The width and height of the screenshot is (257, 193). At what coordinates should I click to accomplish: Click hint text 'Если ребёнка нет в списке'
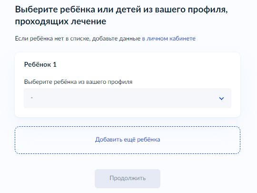pos(52,39)
